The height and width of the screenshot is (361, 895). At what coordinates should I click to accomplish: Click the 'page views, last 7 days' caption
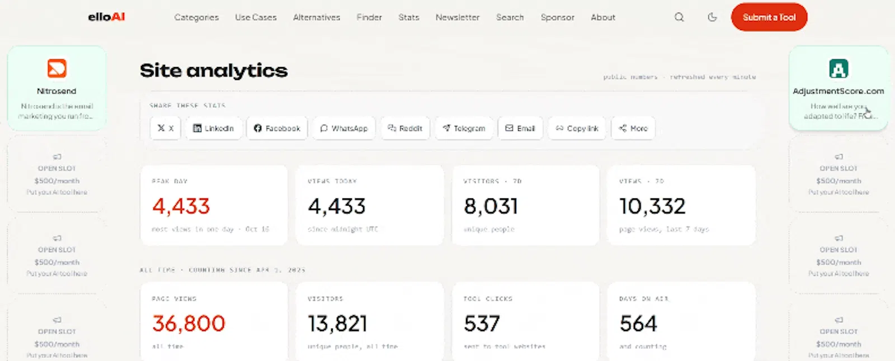(664, 229)
